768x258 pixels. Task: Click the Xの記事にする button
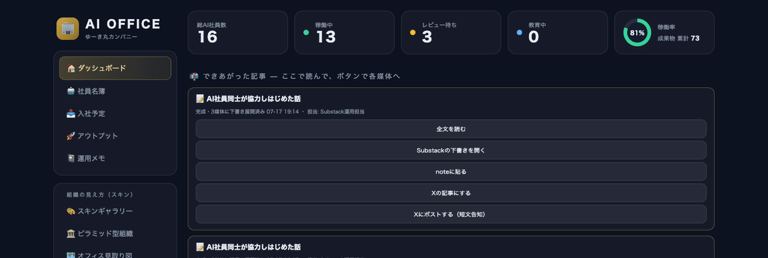click(x=451, y=193)
